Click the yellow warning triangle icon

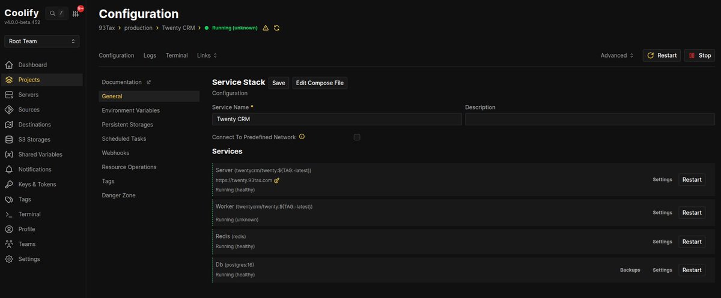pos(266,28)
